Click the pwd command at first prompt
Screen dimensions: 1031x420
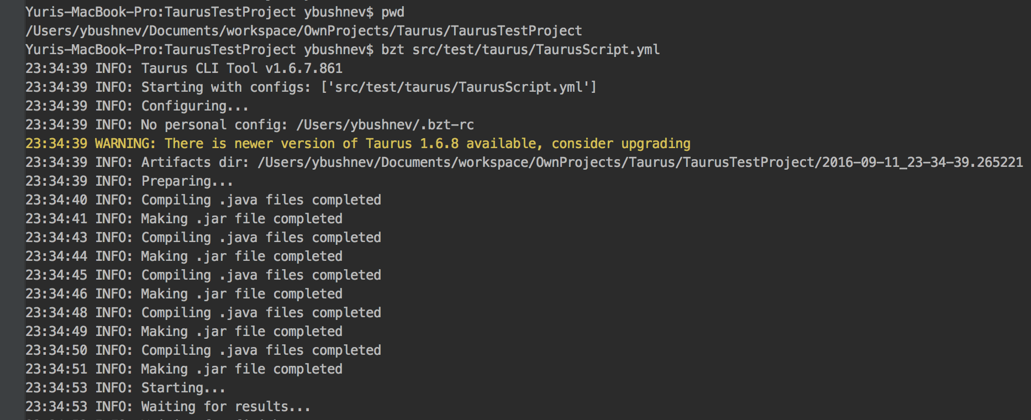click(x=393, y=12)
